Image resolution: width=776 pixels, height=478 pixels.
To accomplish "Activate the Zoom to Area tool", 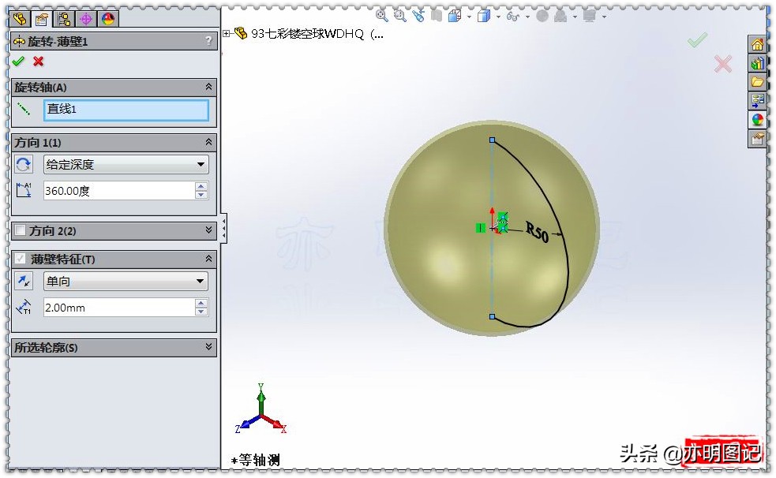I will (x=400, y=16).
